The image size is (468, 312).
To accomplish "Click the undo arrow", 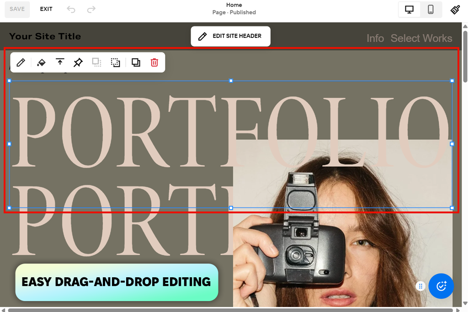I will click(x=71, y=10).
